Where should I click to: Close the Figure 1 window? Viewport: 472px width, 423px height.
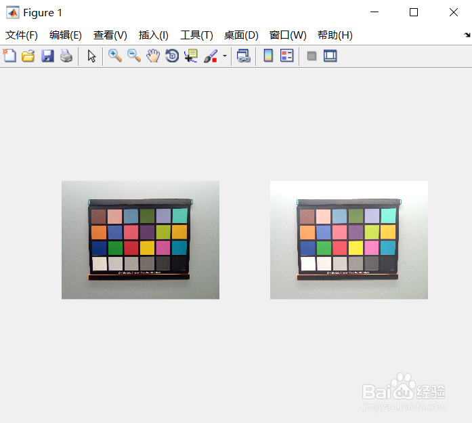coord(454,12)
